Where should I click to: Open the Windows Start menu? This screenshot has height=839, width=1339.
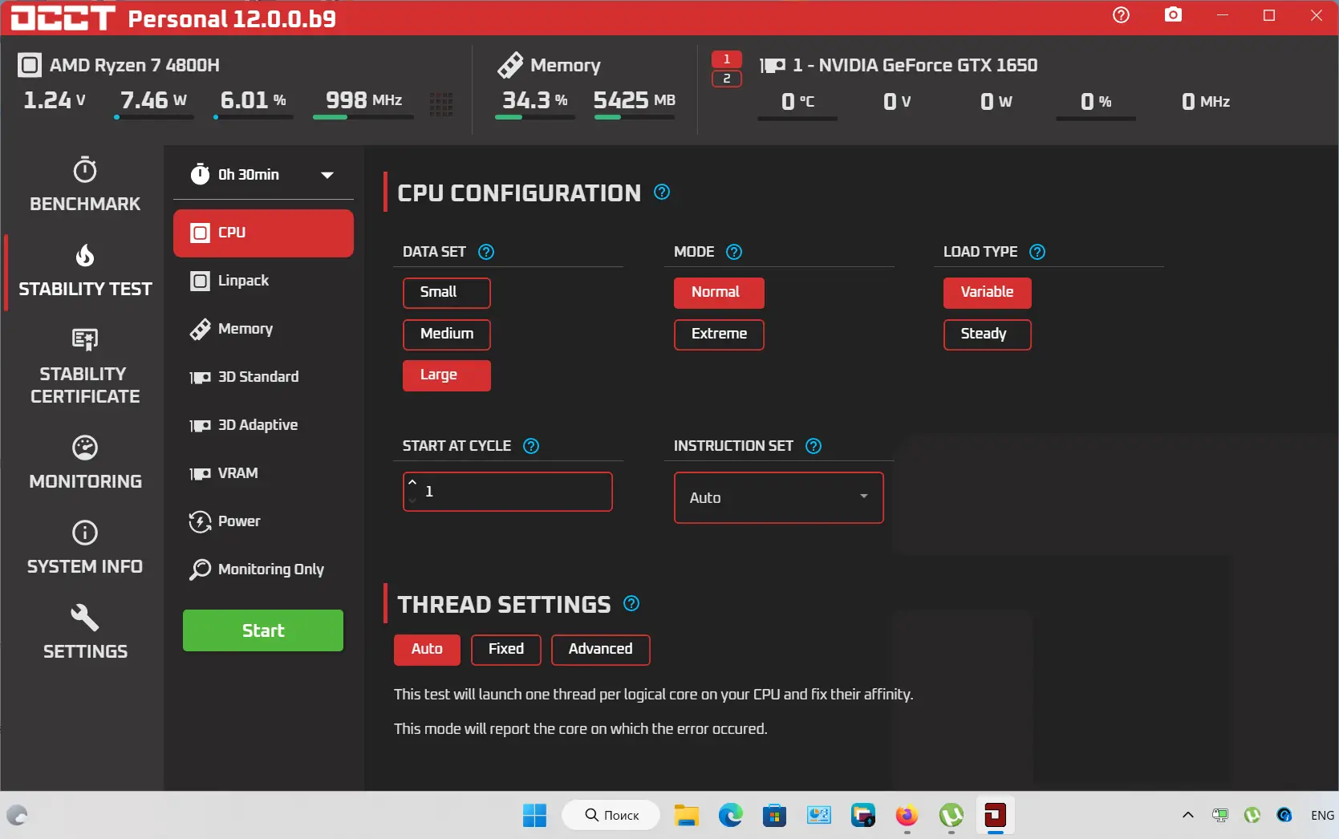(x=534, y=816)
